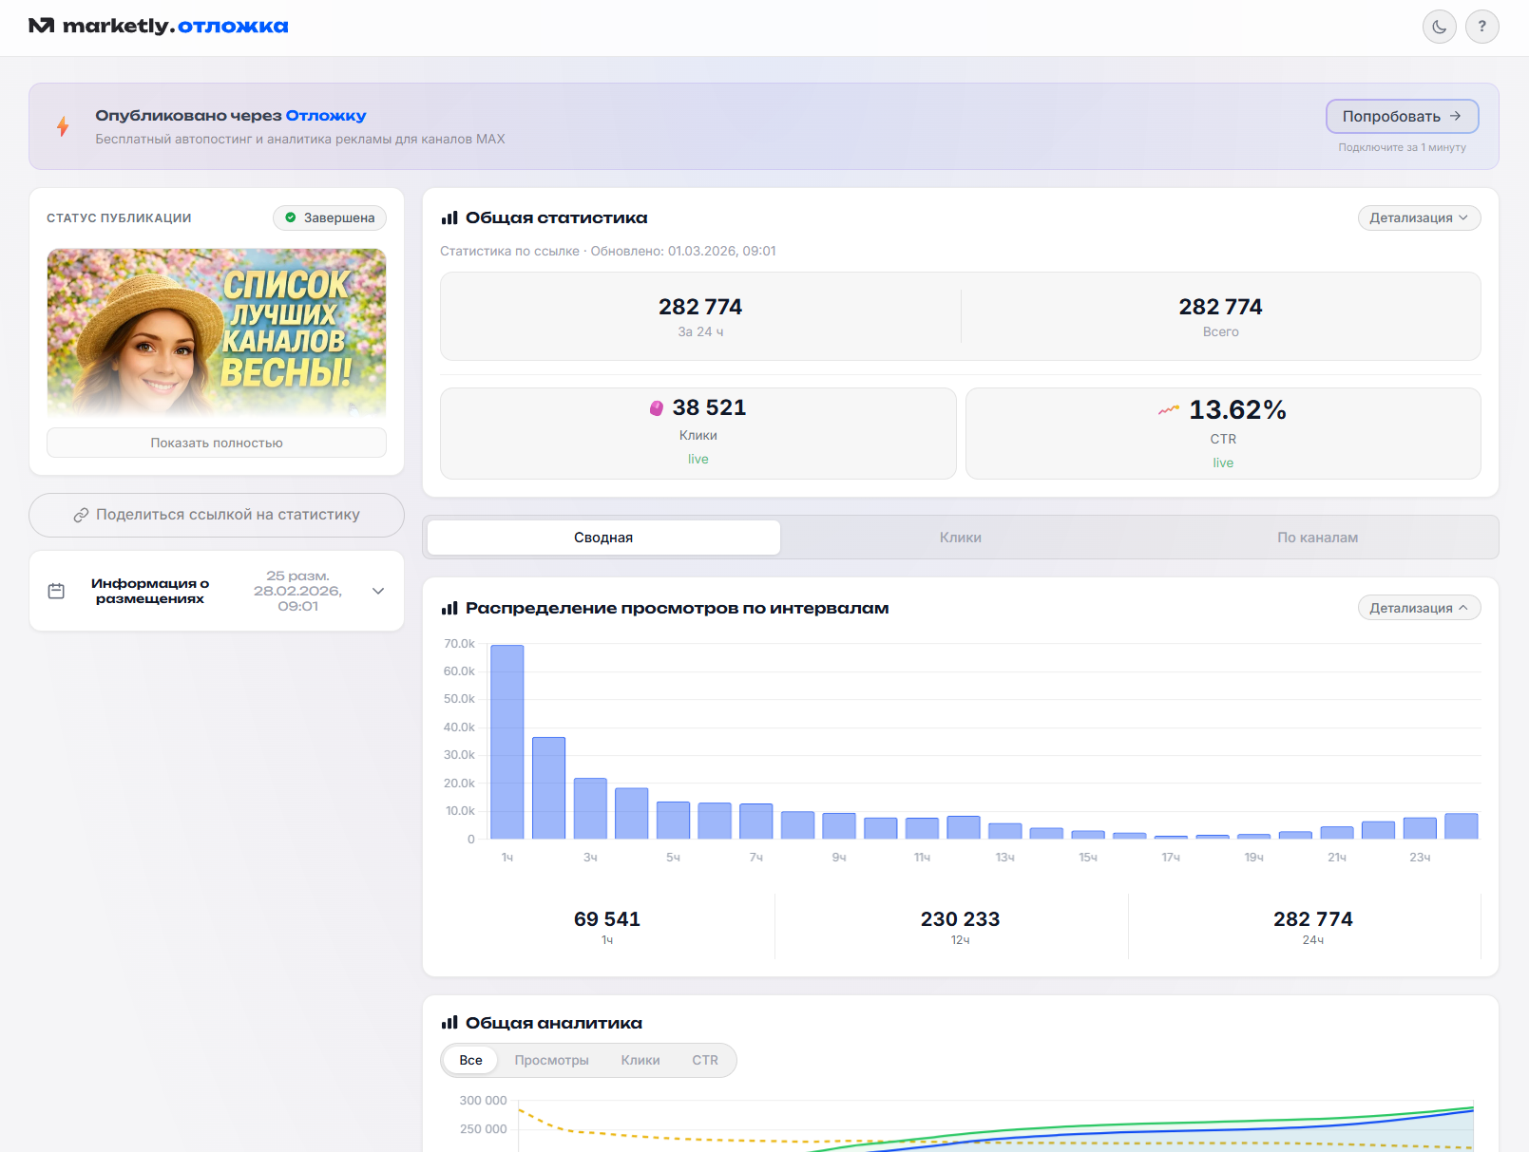The height and width of the screenshot is (1152, 1529).
Task: Click the calendar icon for placement information
Action: (x=56, y=591)
